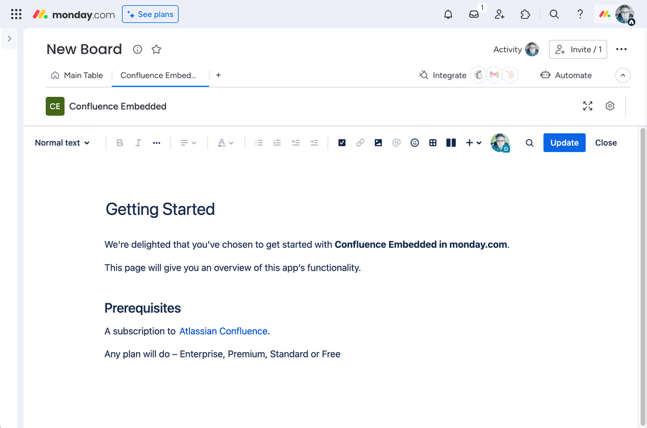The height and width of the screenshot is (428, 647).
Task: Switch to the Main Table tab
Action: click(77, 75)
